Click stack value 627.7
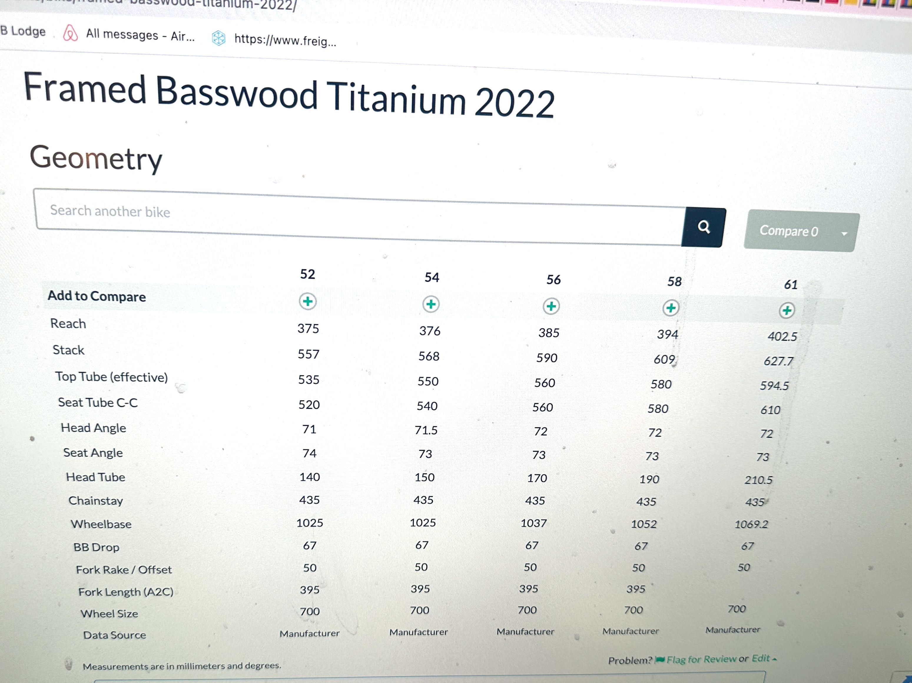The height and width of the screenshot is (683, 912). [x=778, y=361]
